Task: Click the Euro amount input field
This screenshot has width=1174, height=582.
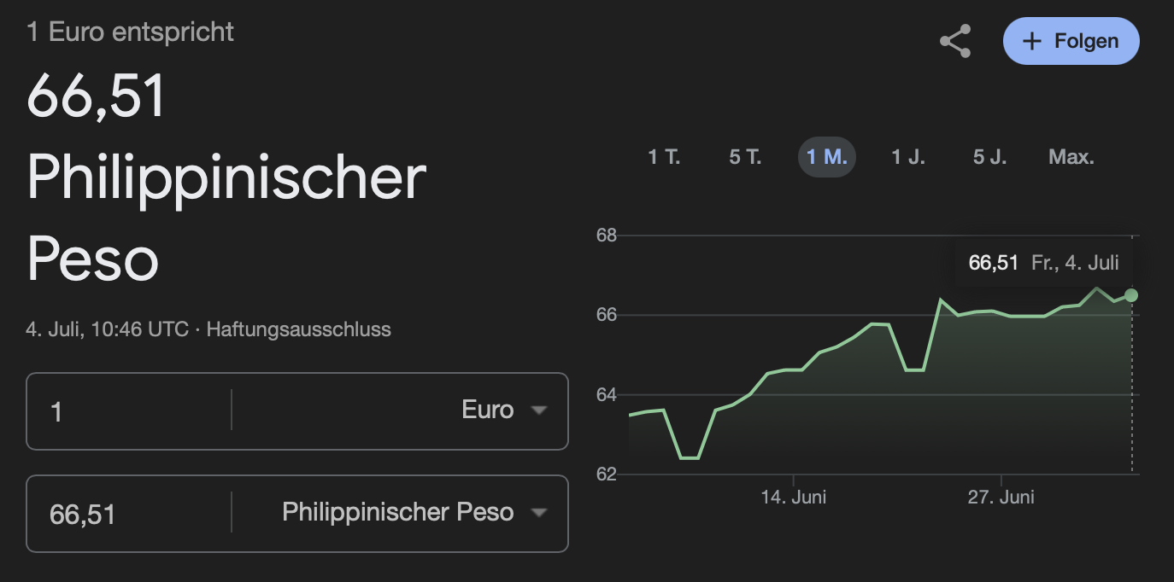Action: coord(128,411)
